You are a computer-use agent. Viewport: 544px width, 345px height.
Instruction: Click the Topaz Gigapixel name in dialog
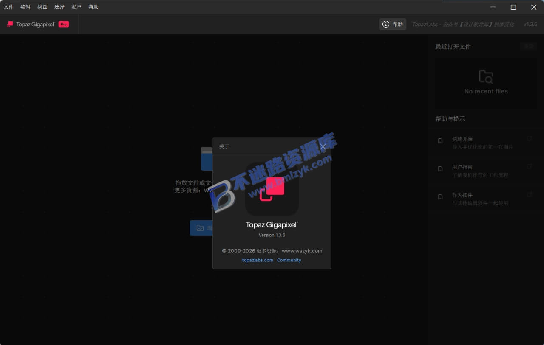point(272,224)
